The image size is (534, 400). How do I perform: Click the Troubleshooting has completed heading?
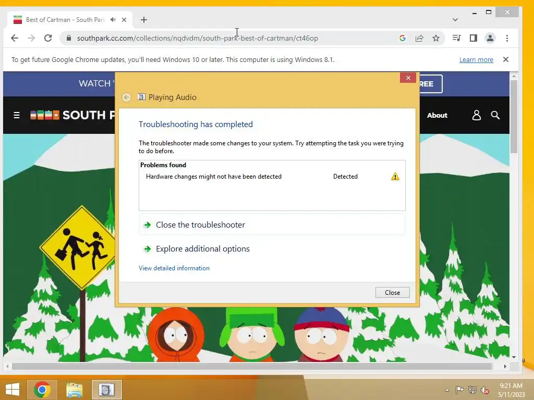click(x=196, y=124)
